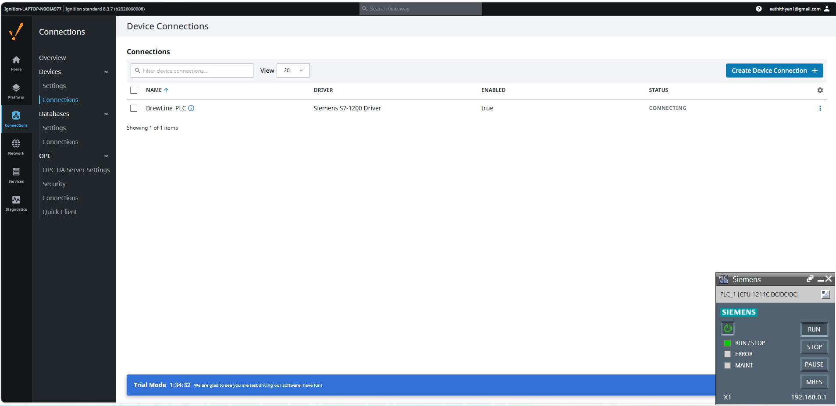Screen dimensions: 836x406
Task: Click the IP address 192.168.0.1
Action: (809, 397)
